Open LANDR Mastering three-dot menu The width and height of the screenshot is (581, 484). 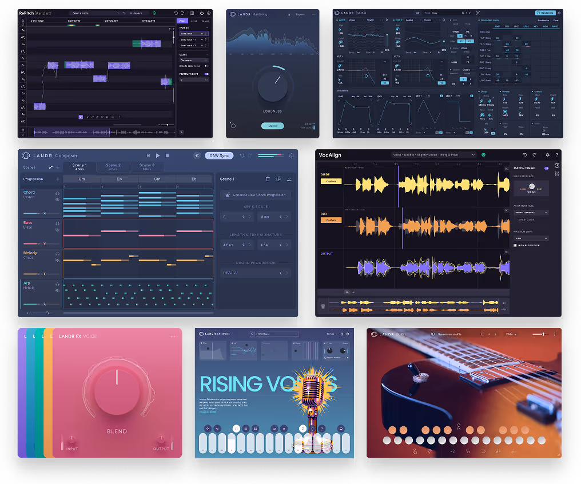point(314,14)
